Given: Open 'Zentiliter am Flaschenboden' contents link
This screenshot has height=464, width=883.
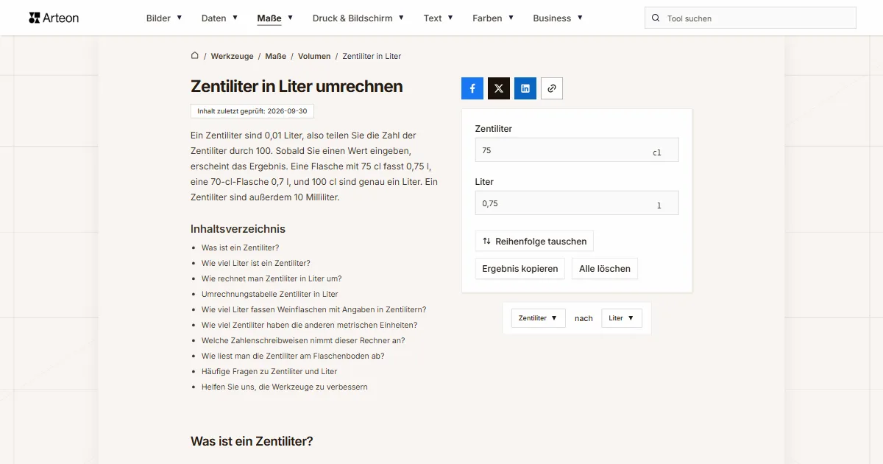Looking at the screenshot, I should [293, 356].
